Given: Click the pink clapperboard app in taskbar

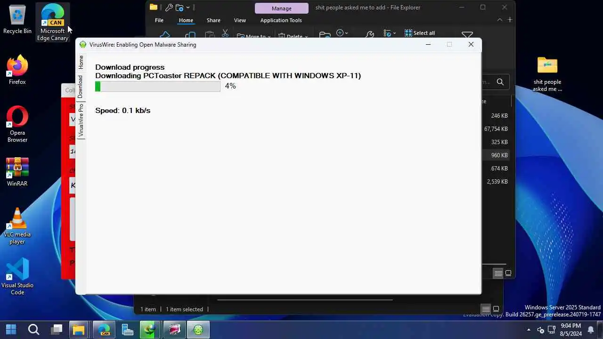Looking at the screenshot, I should point(175,329).
